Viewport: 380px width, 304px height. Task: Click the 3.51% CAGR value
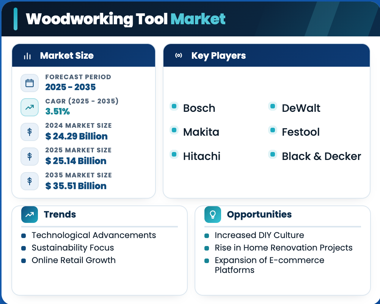(x=57, y=111)
